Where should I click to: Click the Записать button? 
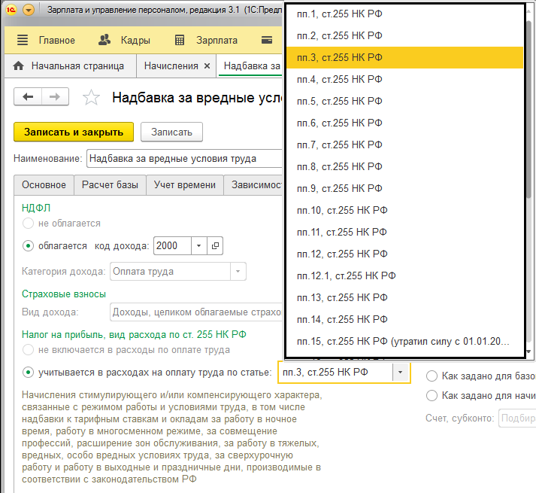(171, 132)
